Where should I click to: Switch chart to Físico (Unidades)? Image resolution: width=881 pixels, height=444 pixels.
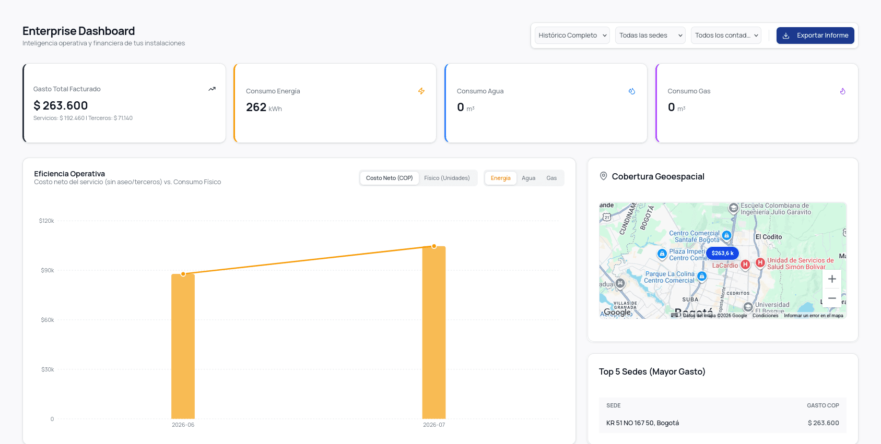tap(447, 178)
